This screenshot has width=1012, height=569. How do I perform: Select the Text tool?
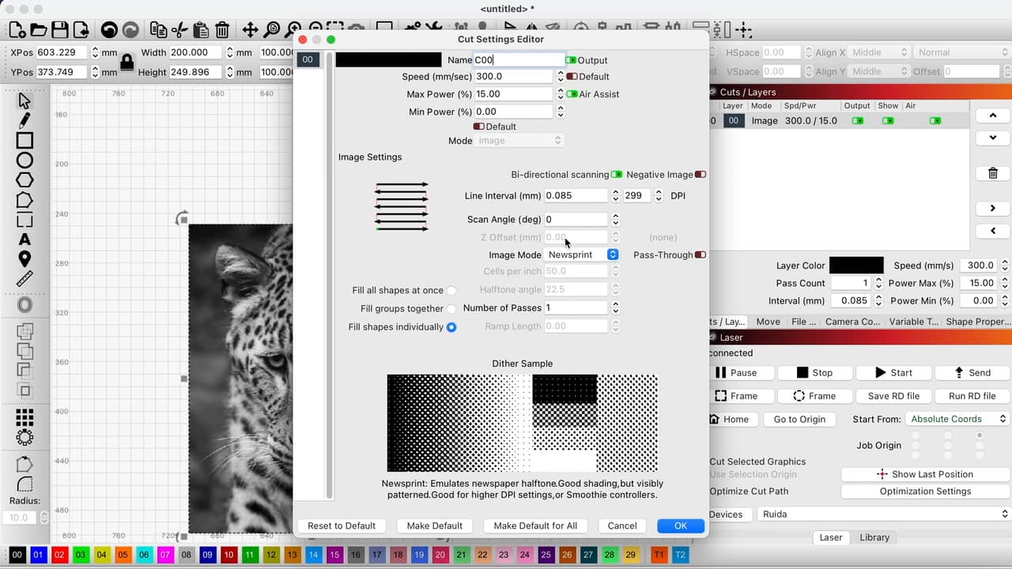(25, 239)
